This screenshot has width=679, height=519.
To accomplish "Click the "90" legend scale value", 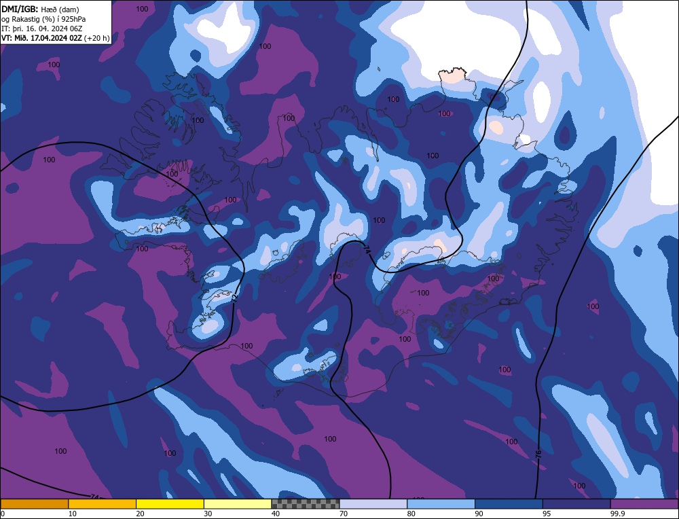I will tap(479, 514).
